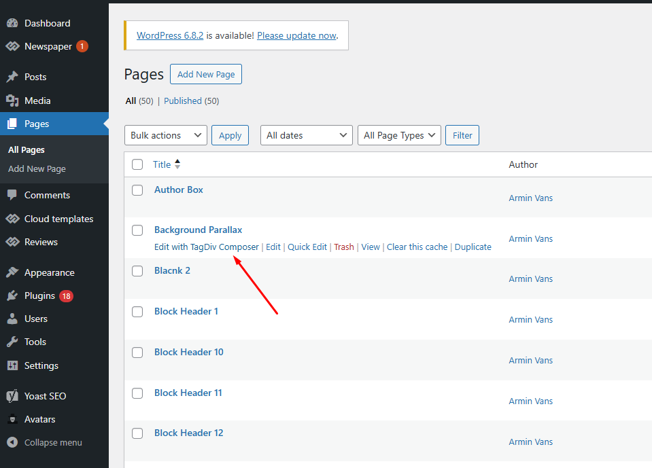
Task: Click the Tools wrench icon
Action: tap(12, 342)
